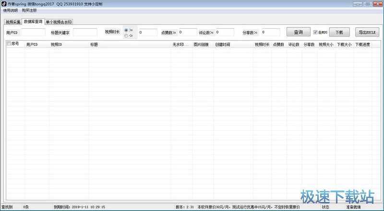Viewport: 384px width, 211px height.
Task: Open the 购买注册 menu
Action: [29, 10]
